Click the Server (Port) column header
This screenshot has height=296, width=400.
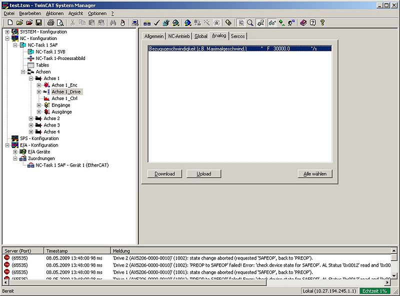click(x=23, y=251)
